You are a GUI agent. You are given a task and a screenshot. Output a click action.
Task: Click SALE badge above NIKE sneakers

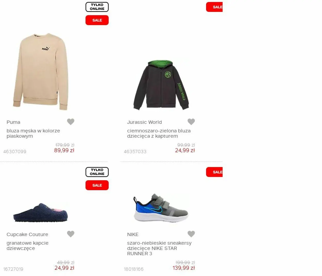click(214, 172)
